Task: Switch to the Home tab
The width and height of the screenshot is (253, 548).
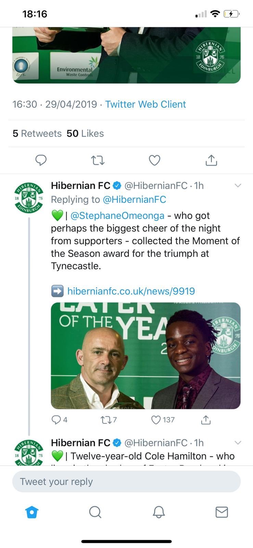Action: coord(31,512)
